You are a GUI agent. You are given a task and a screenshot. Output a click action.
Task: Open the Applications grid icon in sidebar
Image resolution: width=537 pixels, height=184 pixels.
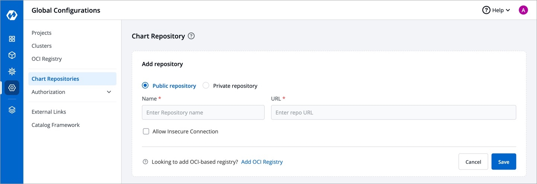click(x=12, y=39)
